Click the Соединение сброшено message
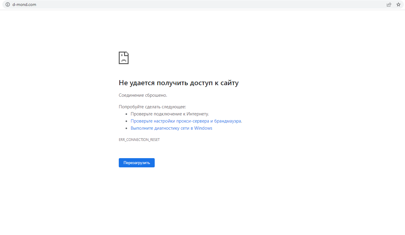The image size is (405, 235). coord(143,95)
